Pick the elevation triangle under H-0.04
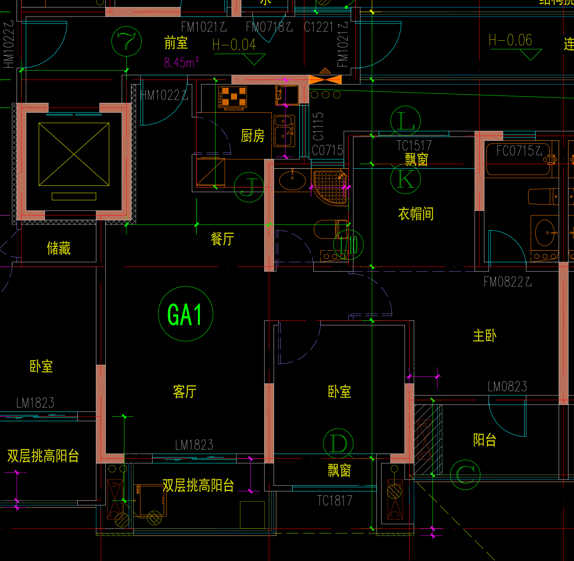574x561 pixels. pos(254,59)
